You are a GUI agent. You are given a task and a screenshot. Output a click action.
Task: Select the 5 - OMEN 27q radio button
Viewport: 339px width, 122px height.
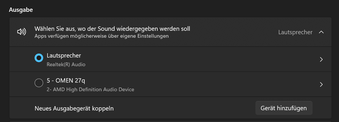39,83
